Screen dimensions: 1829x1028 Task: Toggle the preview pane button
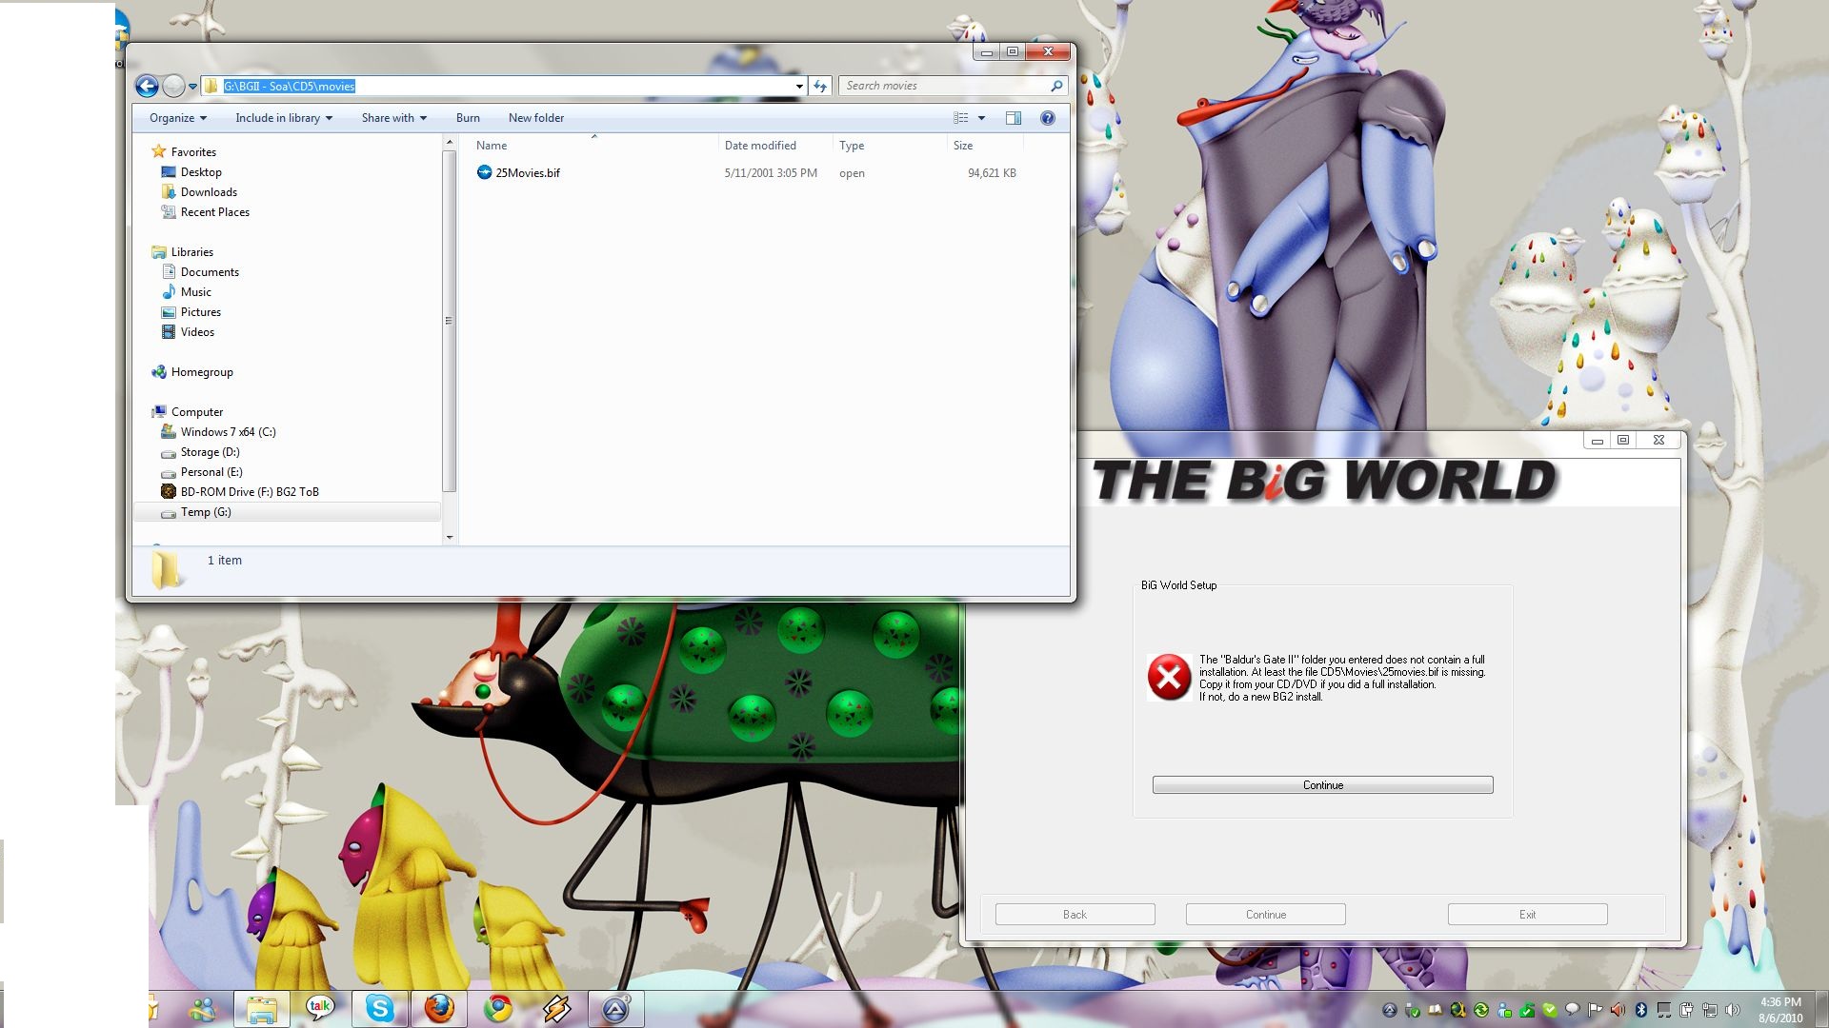coord(1014,118)
